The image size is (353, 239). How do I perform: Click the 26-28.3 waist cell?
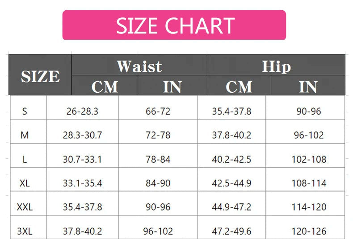(83, 111)
